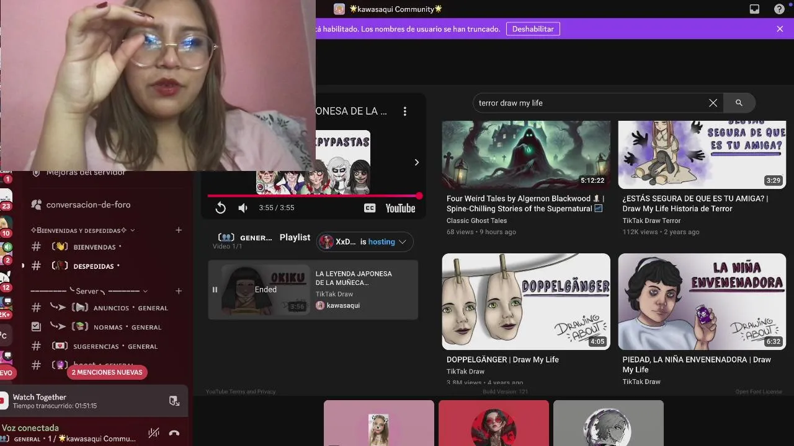Close the purple notification banner
Image resolution: width=794 pixels, height=446 pixels.
[780, 28]
